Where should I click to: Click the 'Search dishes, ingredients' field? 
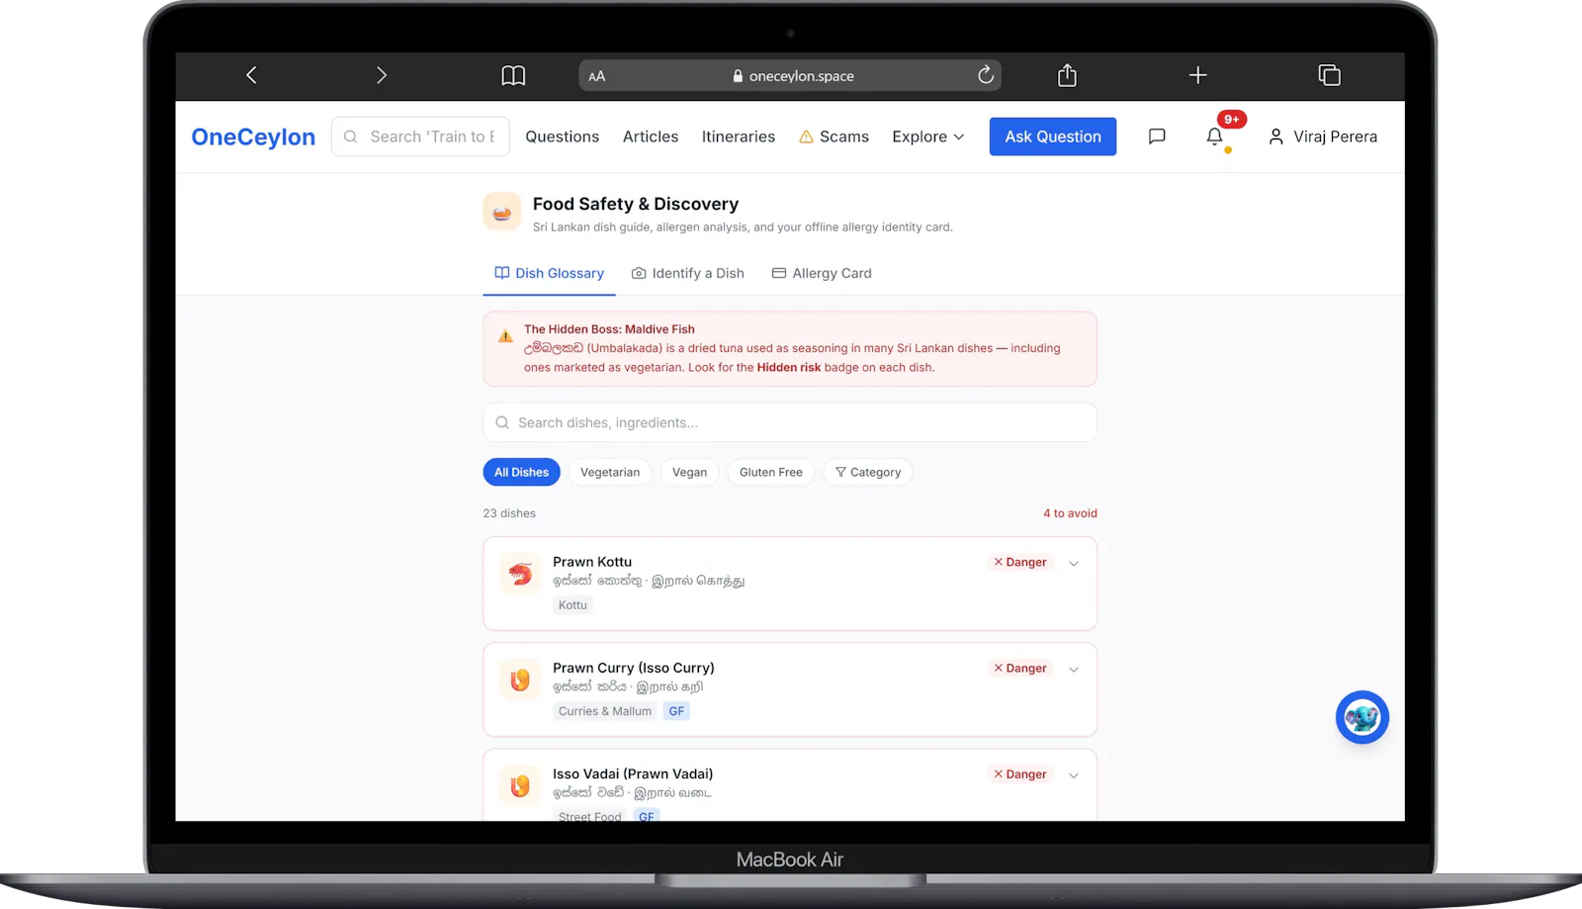(x=790, y=422)
